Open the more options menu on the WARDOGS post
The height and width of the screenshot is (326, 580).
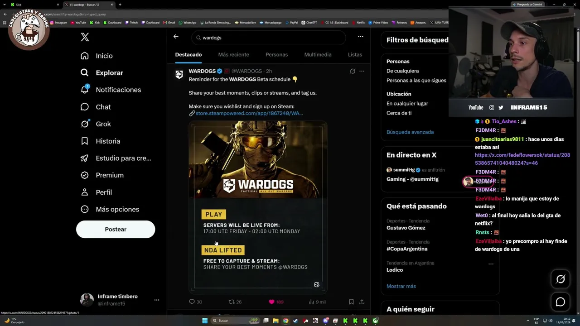362,71
